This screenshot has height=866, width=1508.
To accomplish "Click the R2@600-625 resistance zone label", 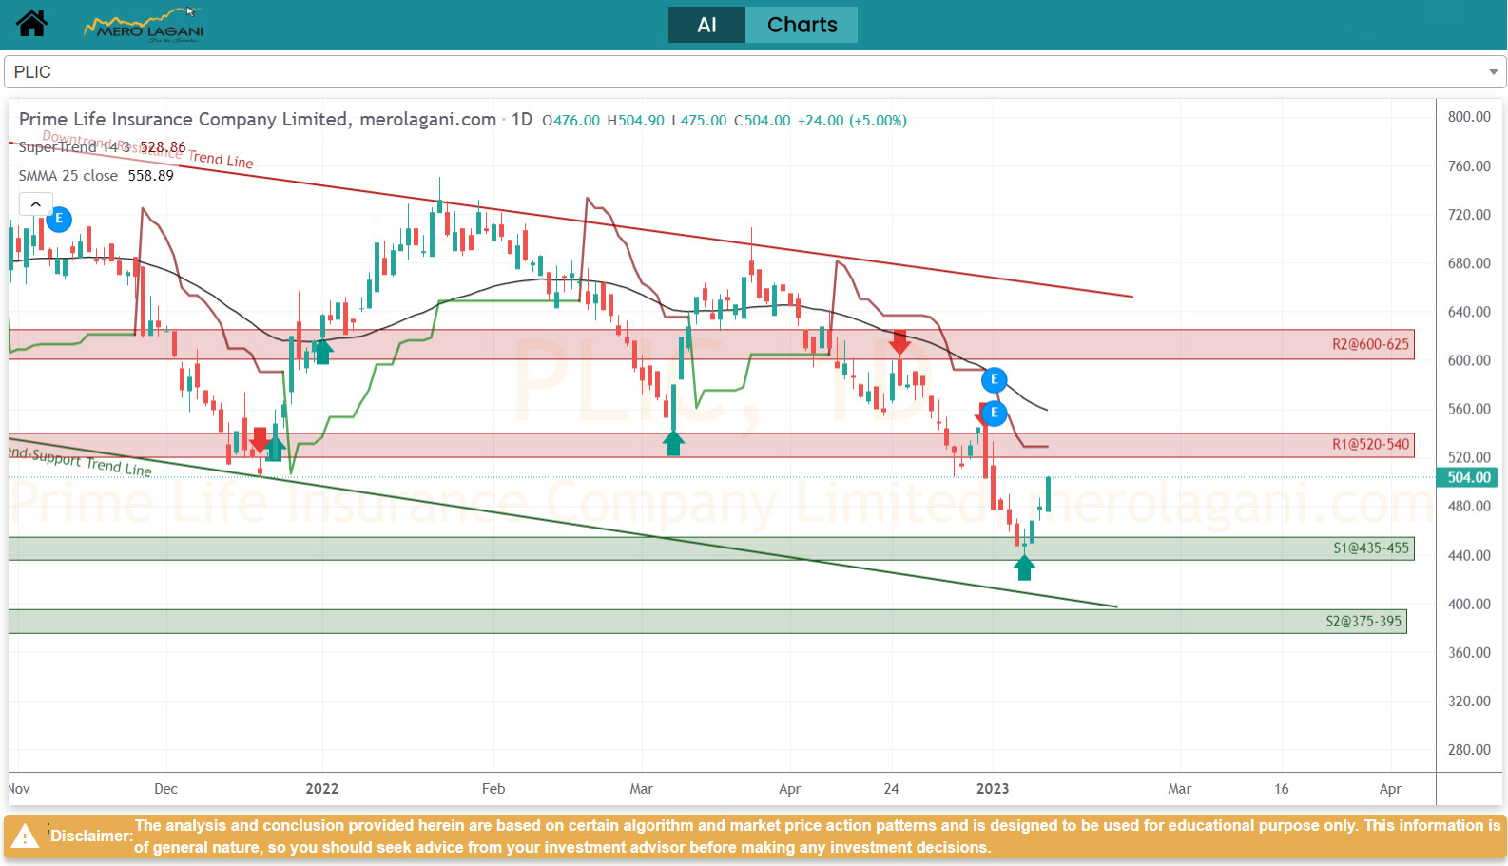I will point(1370,344).
